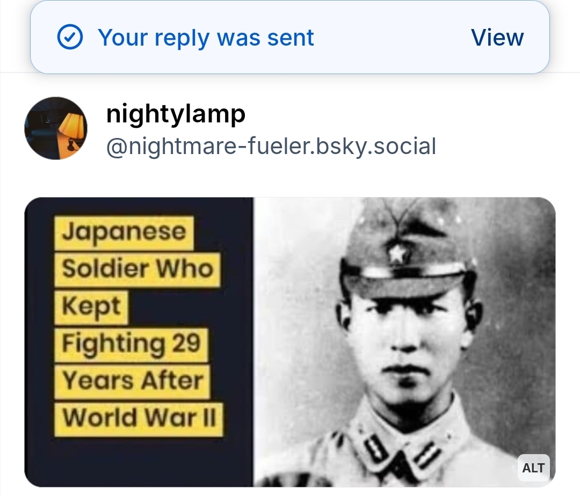Click the 'Japanese' yellow label in the image

point(124,232)
